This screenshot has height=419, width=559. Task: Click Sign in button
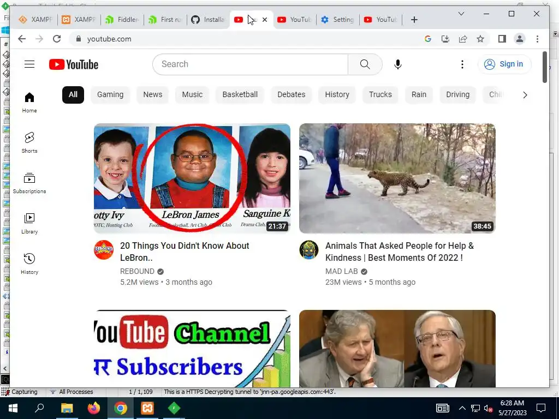tap(504, 64)
